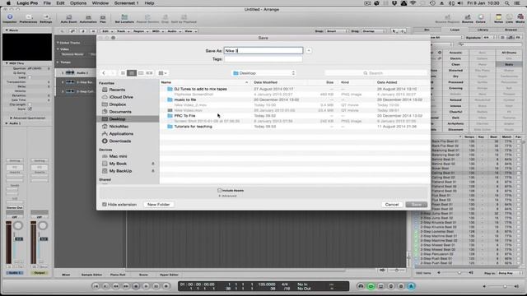Open the Drag mode dropdown
Image resolution: width=527 pixels, height=296 pixels.
[373, 31]
